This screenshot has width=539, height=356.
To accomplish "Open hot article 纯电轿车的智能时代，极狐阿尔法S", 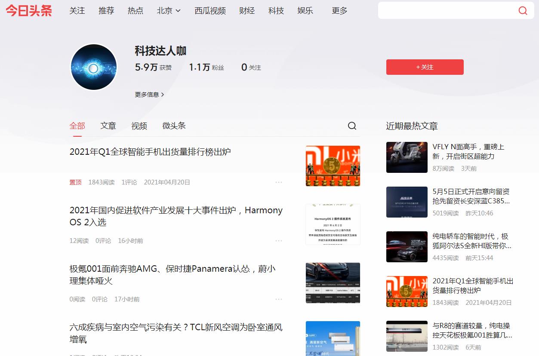I will (472, 241).
